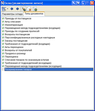The width and height of the screenshot is (95, 111).
Task: Close the Склад editing window
Action: coord(92,3)
